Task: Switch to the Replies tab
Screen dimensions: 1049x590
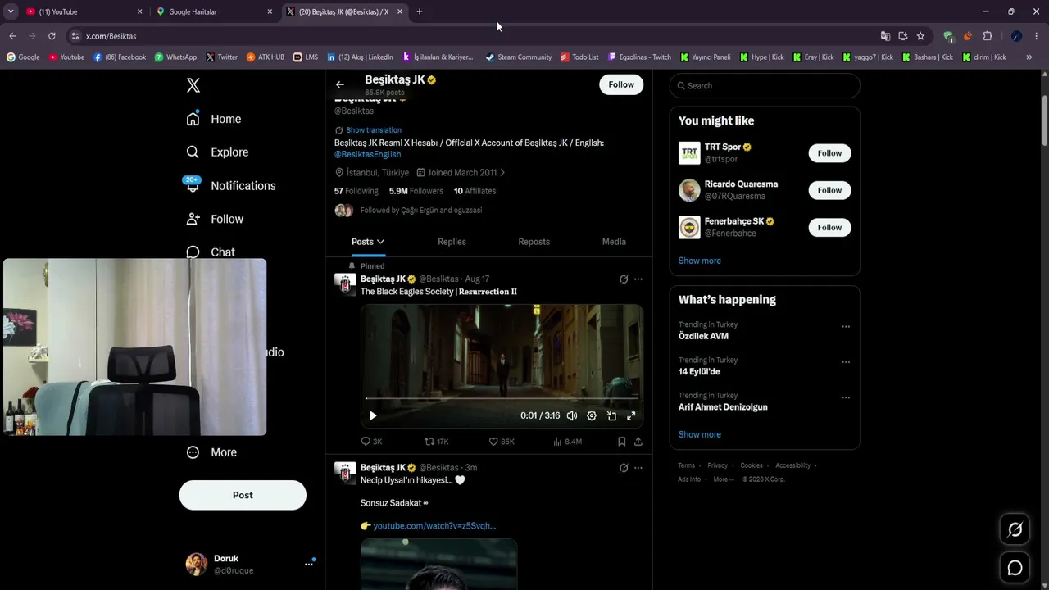Action: click(452, 242)
